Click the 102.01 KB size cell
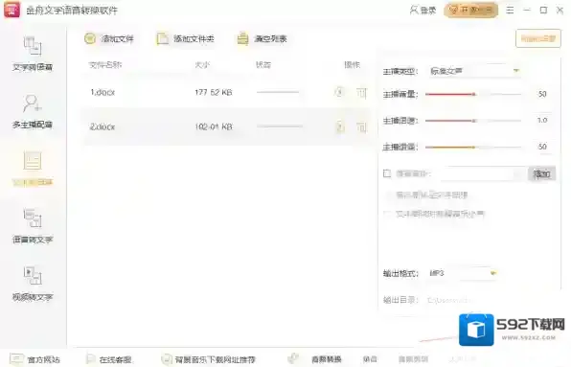Image resolution: width=571 pixels, height=367 pixels. point(214,126)
